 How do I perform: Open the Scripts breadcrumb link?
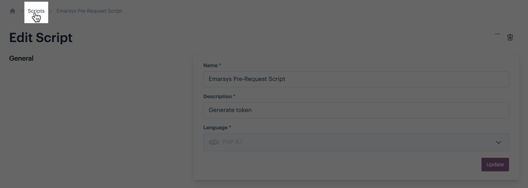click(36, 11)
